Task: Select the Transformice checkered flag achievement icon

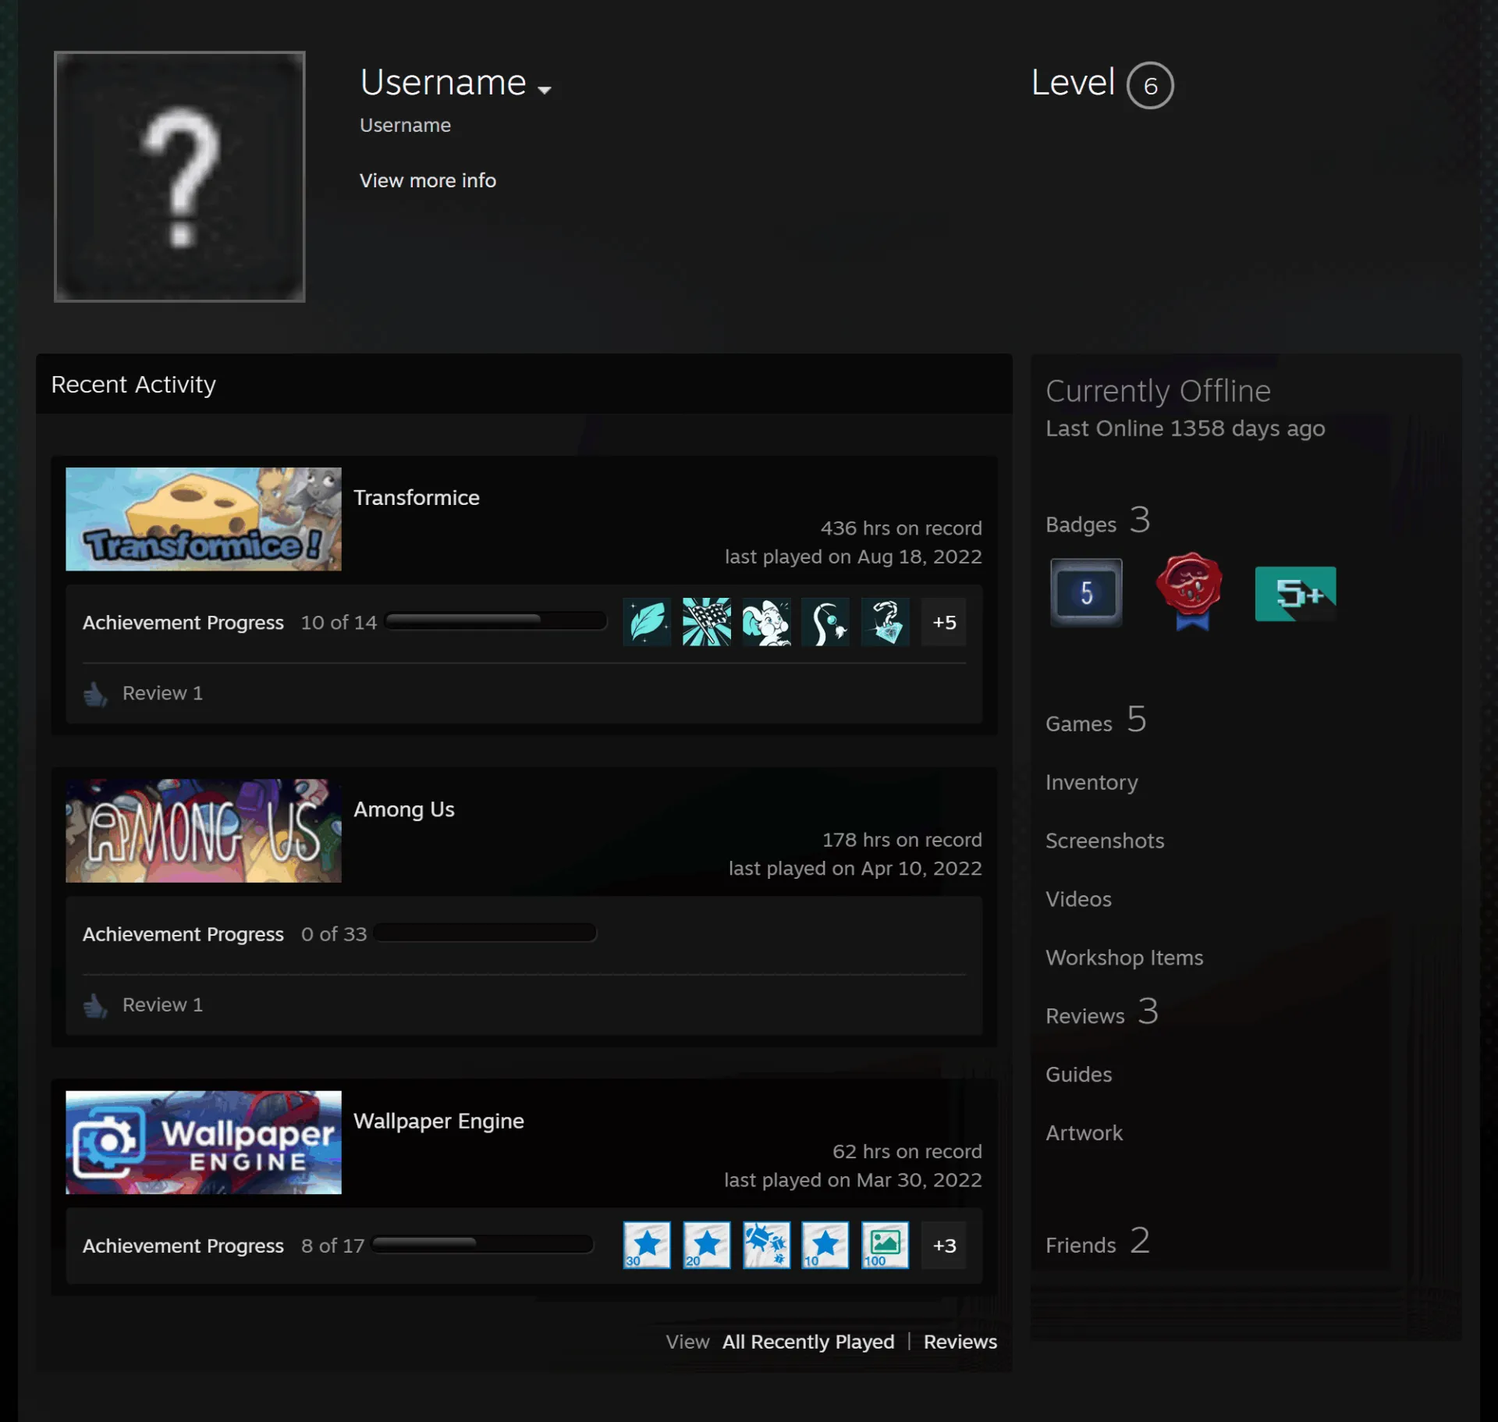Action: coord(707,622)
